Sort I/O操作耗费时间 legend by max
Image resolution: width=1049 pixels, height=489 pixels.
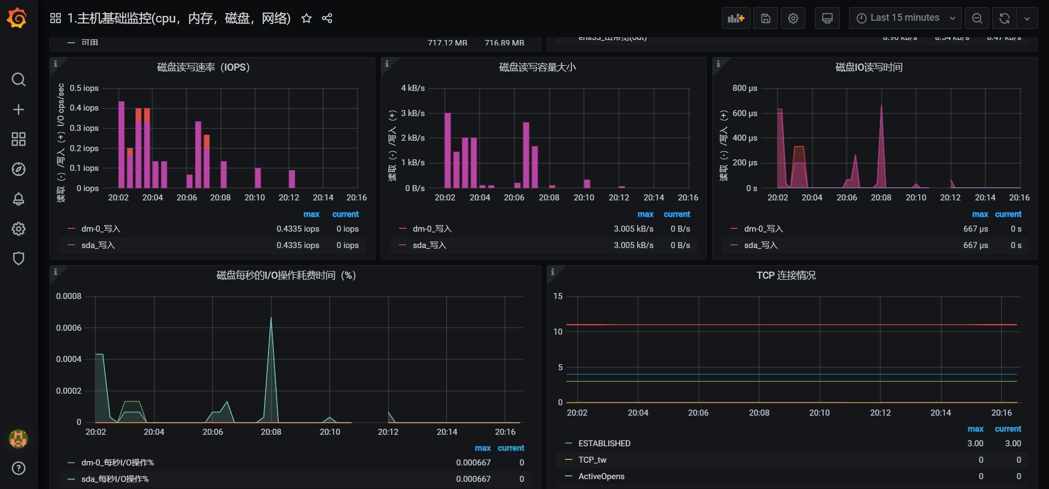(483, 448)
